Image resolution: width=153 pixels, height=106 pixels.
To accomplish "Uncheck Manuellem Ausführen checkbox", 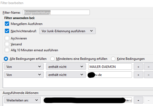I will pos(7,24).
